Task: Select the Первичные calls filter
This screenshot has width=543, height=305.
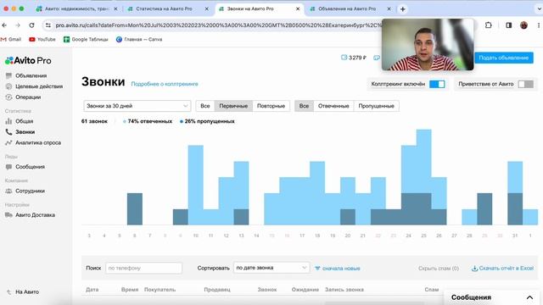Action: 233,106
